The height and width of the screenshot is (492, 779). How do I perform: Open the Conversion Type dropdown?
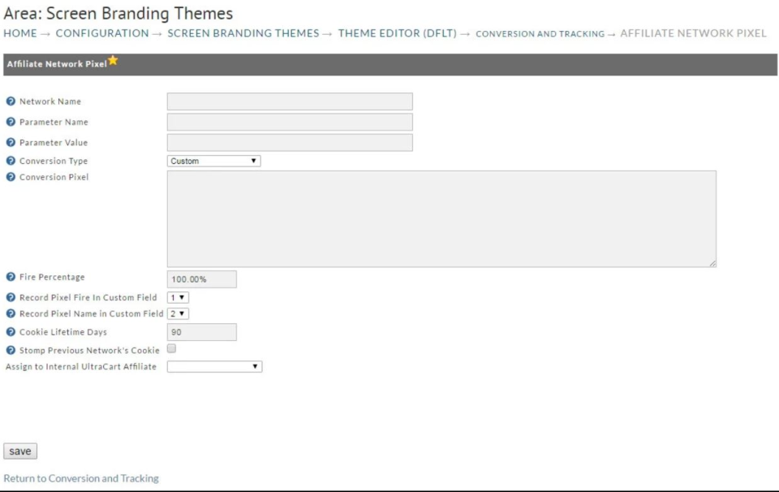(213, 161)
